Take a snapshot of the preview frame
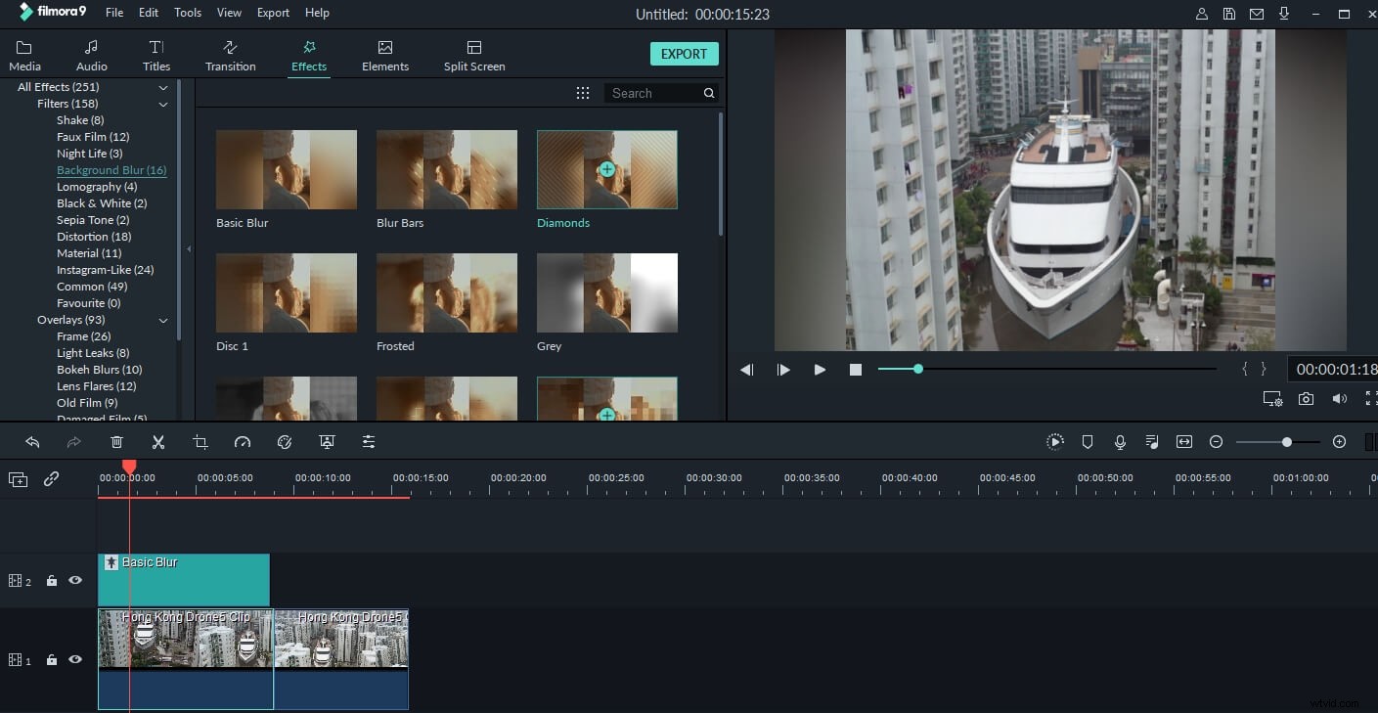Image resolution: width=1378 pixels, height=713 pixels. [x=1306, y=398]
